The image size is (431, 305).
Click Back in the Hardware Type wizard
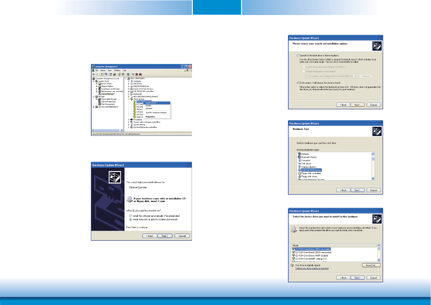[x=343, y=190]
